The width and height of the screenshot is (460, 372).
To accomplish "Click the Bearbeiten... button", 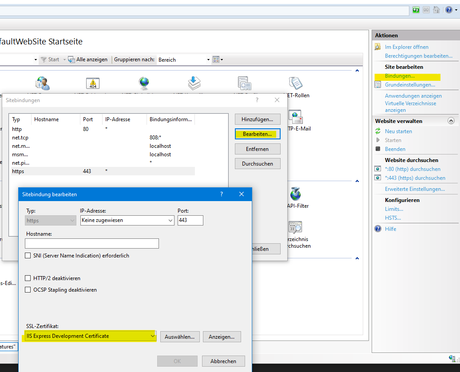I will coord(258,134).
